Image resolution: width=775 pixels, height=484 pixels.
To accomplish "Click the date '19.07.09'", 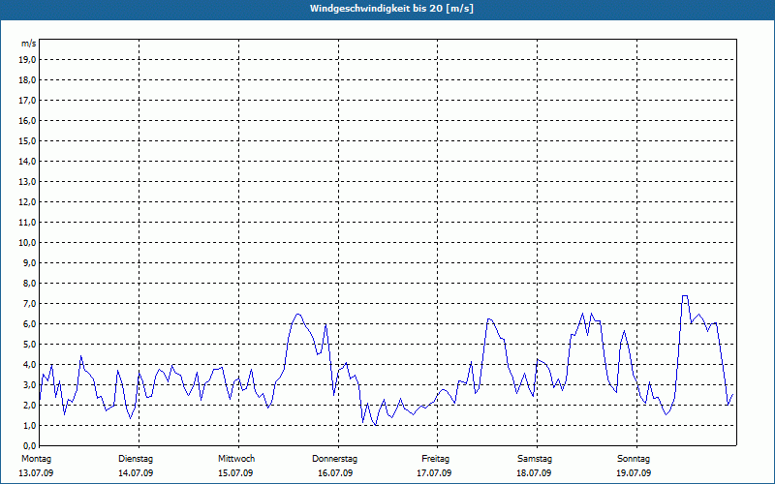I will (x=634, y=473).
